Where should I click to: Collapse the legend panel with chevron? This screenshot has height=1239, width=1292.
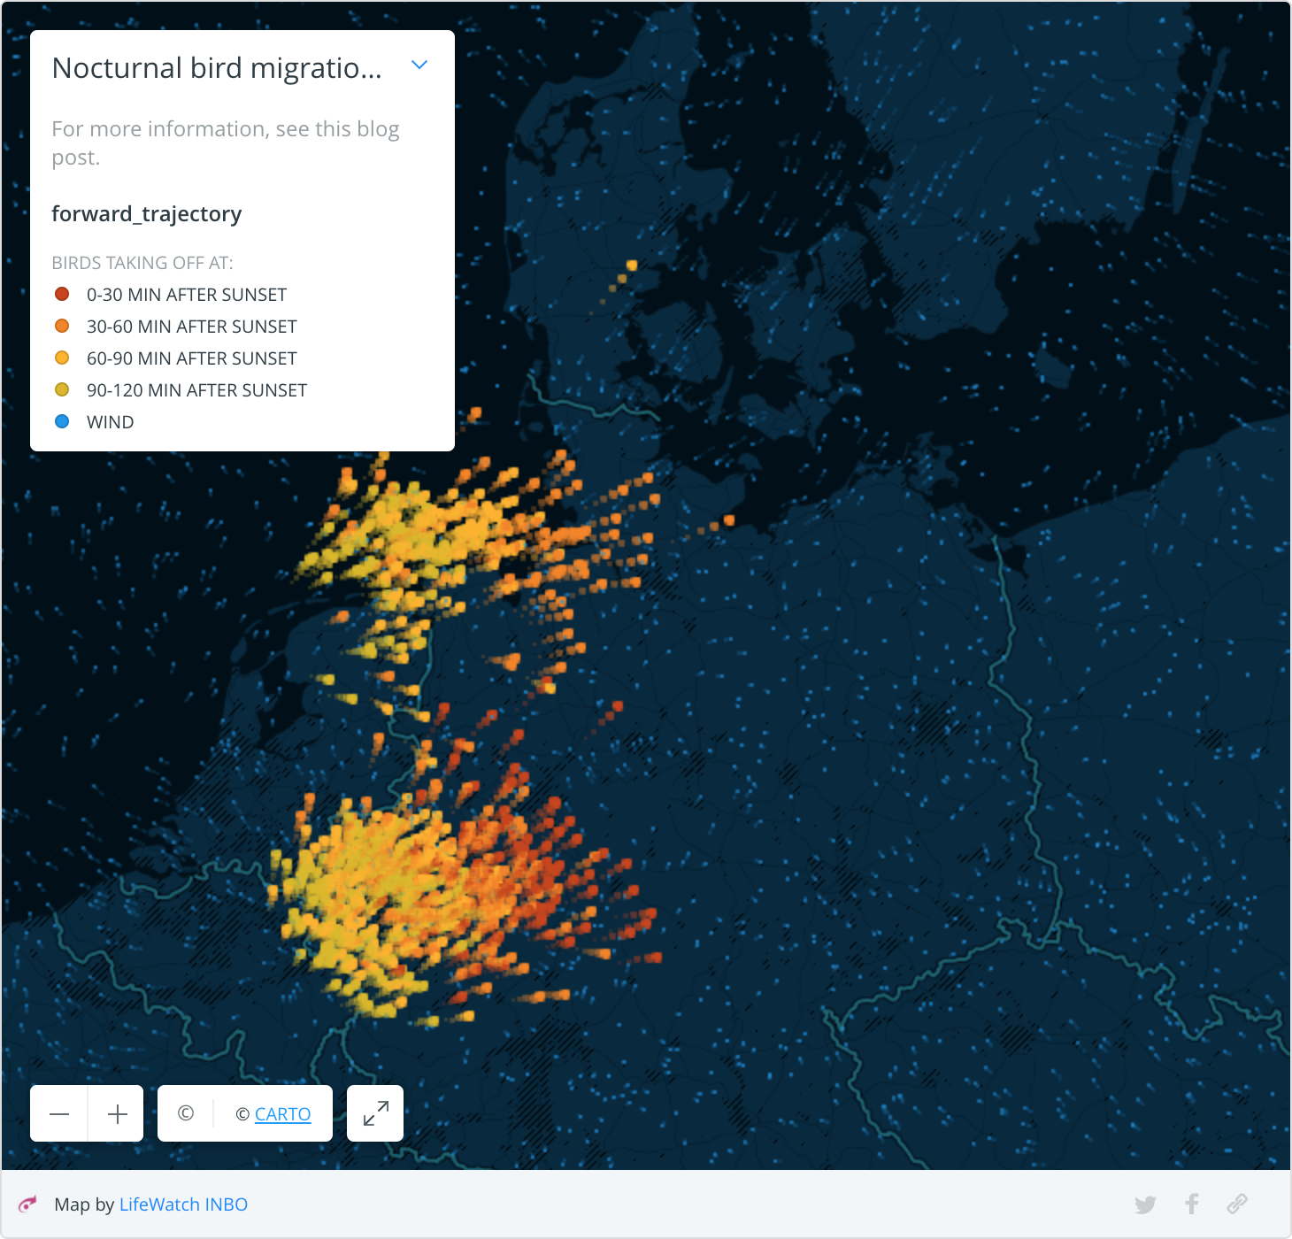419,65
